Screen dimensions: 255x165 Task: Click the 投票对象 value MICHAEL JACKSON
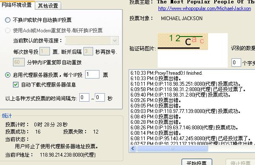coord(182,18)
